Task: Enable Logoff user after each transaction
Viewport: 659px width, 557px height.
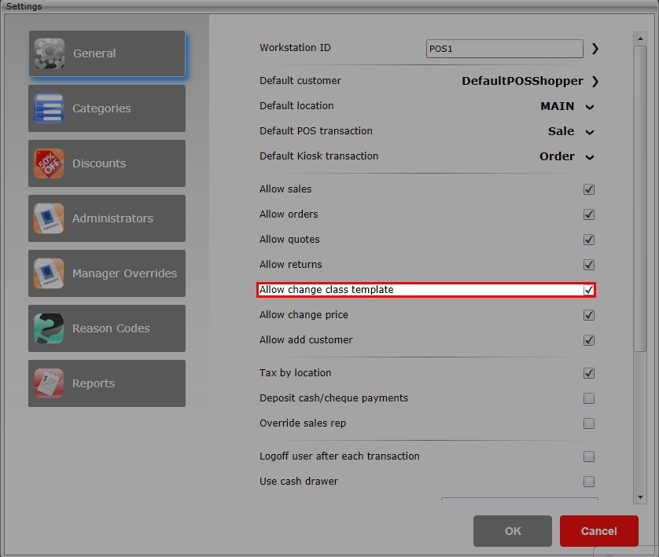Action: coord(589,456)
